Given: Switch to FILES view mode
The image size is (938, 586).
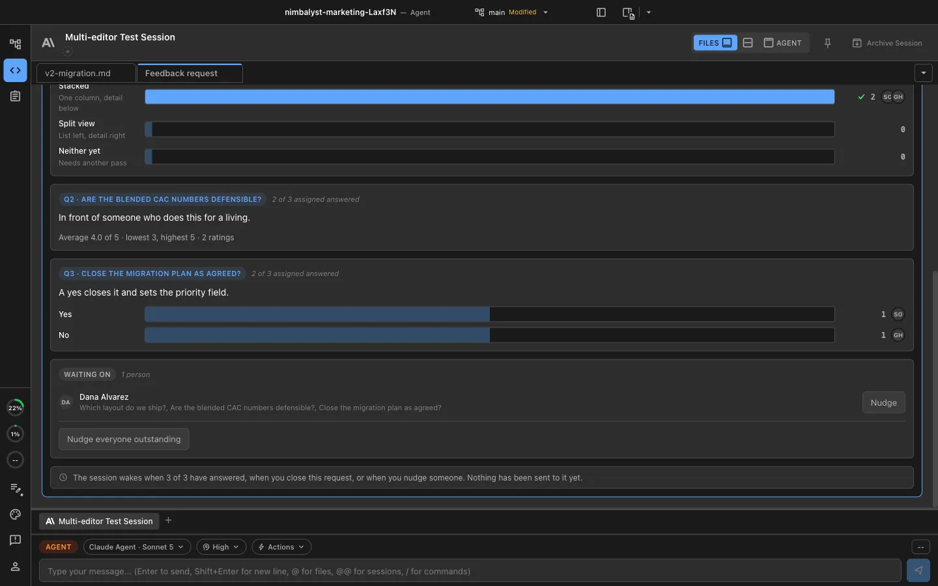Looking at the screenshot, I should tap(715, 43).
